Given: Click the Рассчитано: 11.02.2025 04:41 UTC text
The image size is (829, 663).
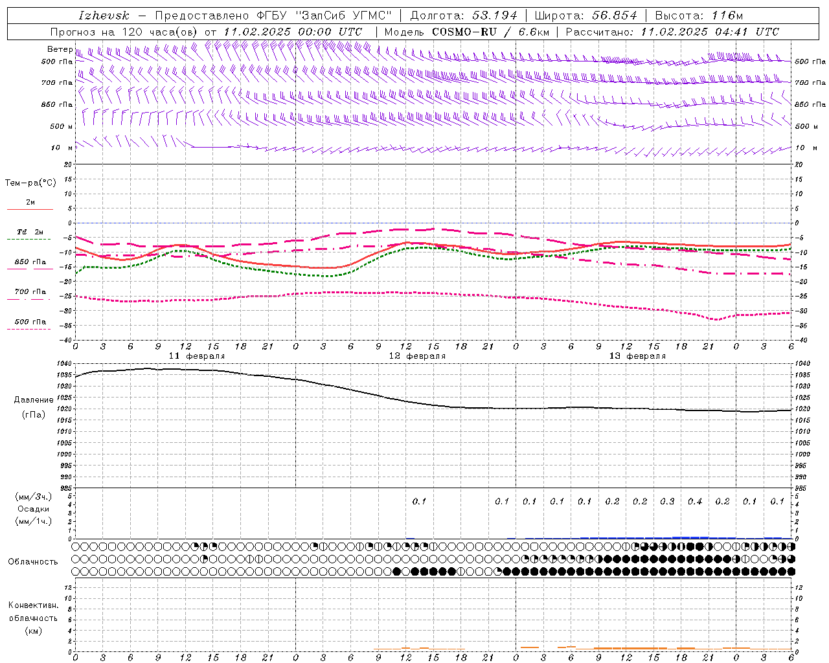Looking at the screenshot, I should tap(672, 32).
